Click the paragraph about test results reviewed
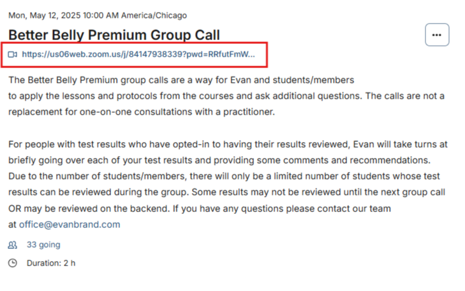465x291 pixels. pos(228,184)
